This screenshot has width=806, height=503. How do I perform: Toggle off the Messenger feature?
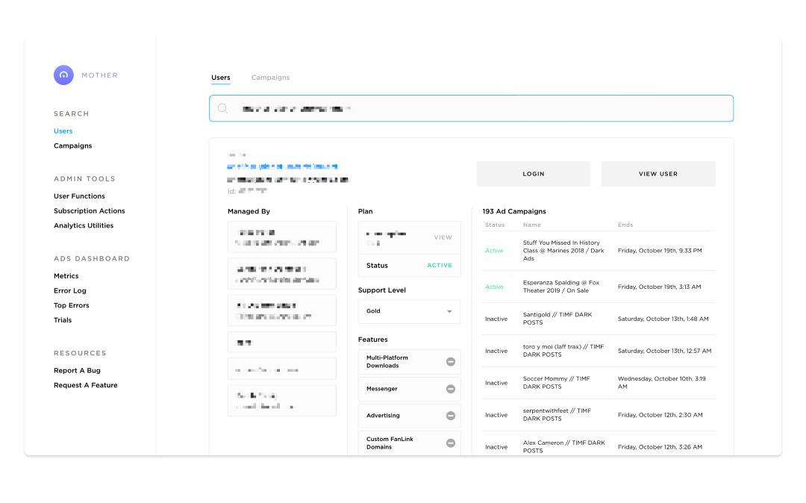450,389
